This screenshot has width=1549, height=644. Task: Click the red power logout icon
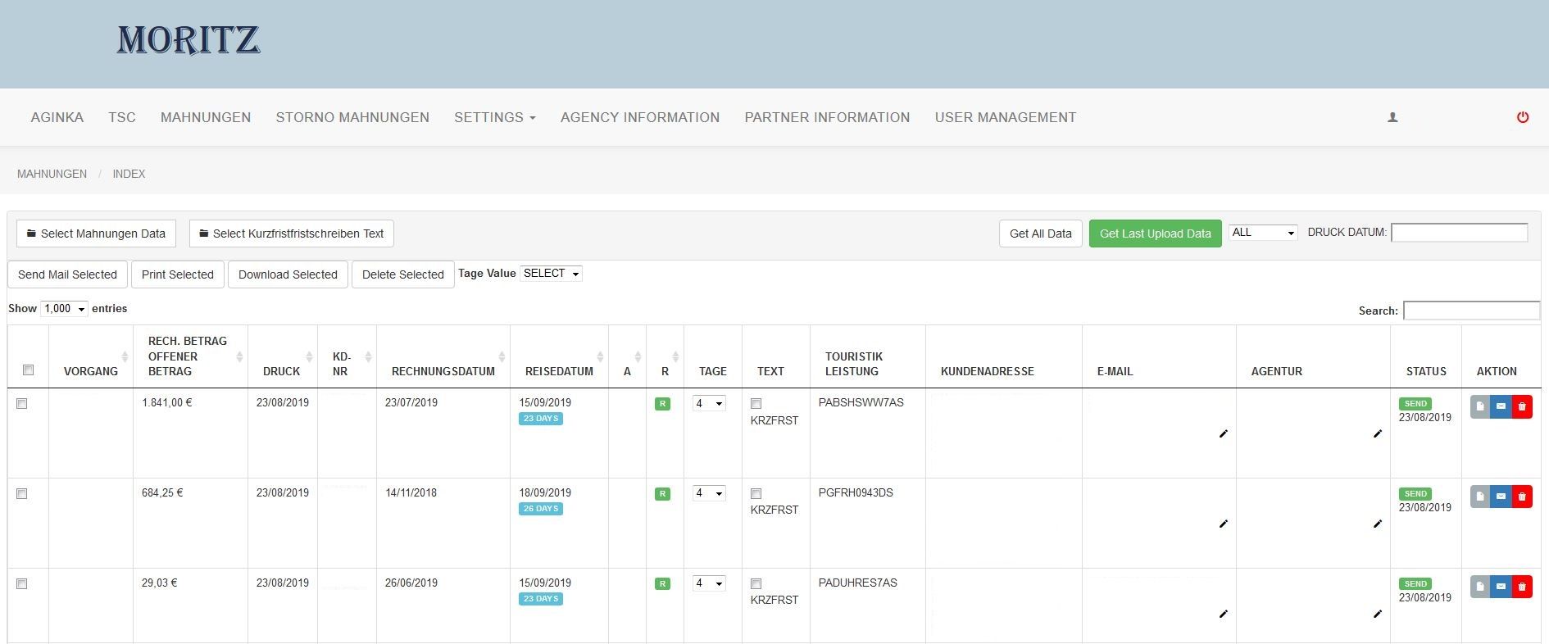pyautogui.click(x=1522, y=117)
